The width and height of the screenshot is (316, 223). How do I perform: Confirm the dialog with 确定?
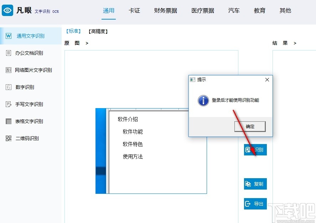250,126
